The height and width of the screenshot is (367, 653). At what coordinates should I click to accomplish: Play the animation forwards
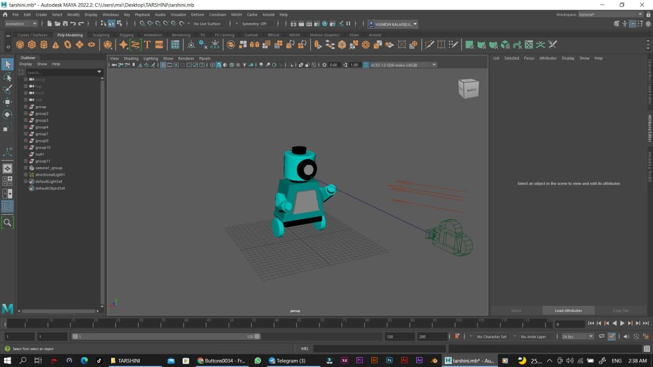point(622,323)
